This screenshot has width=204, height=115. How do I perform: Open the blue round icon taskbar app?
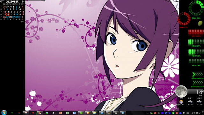point(102,113)
